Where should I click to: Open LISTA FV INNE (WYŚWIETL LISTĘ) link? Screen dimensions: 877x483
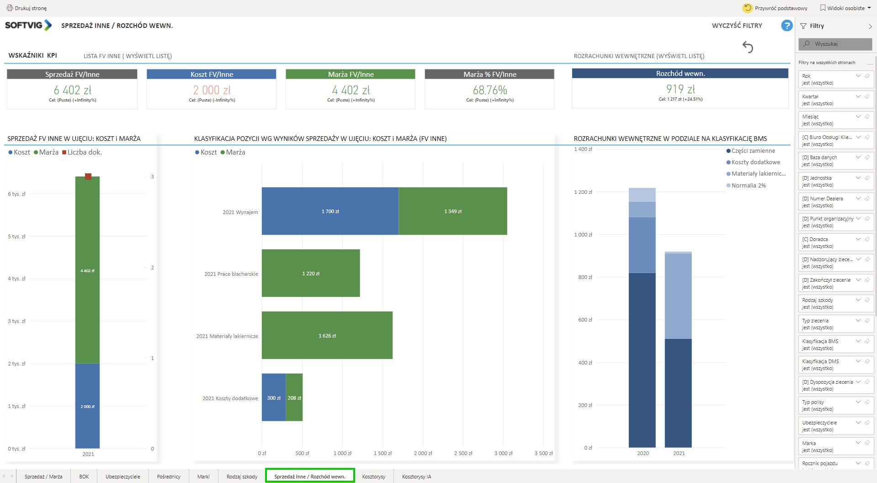click(128, 56)
